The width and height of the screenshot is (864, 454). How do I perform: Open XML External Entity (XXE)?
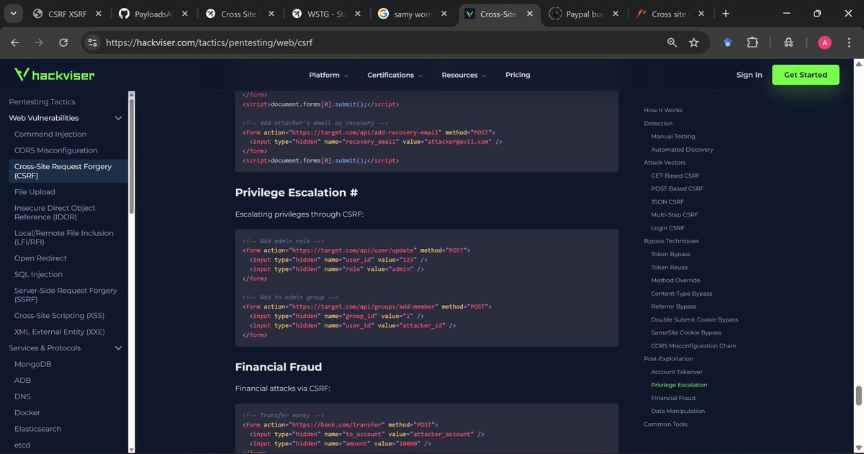pos(59,332)
